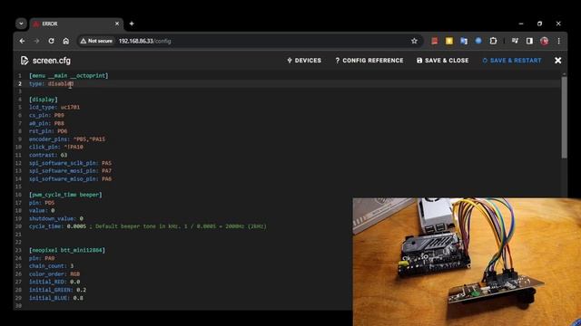Click the [menu __main __octoprint] line

coord(69,76)
